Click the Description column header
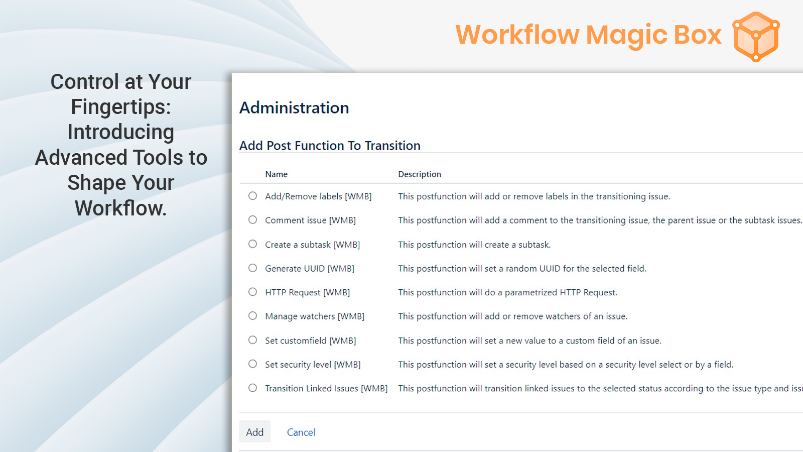The image size is (803, 452). (420, 174)
